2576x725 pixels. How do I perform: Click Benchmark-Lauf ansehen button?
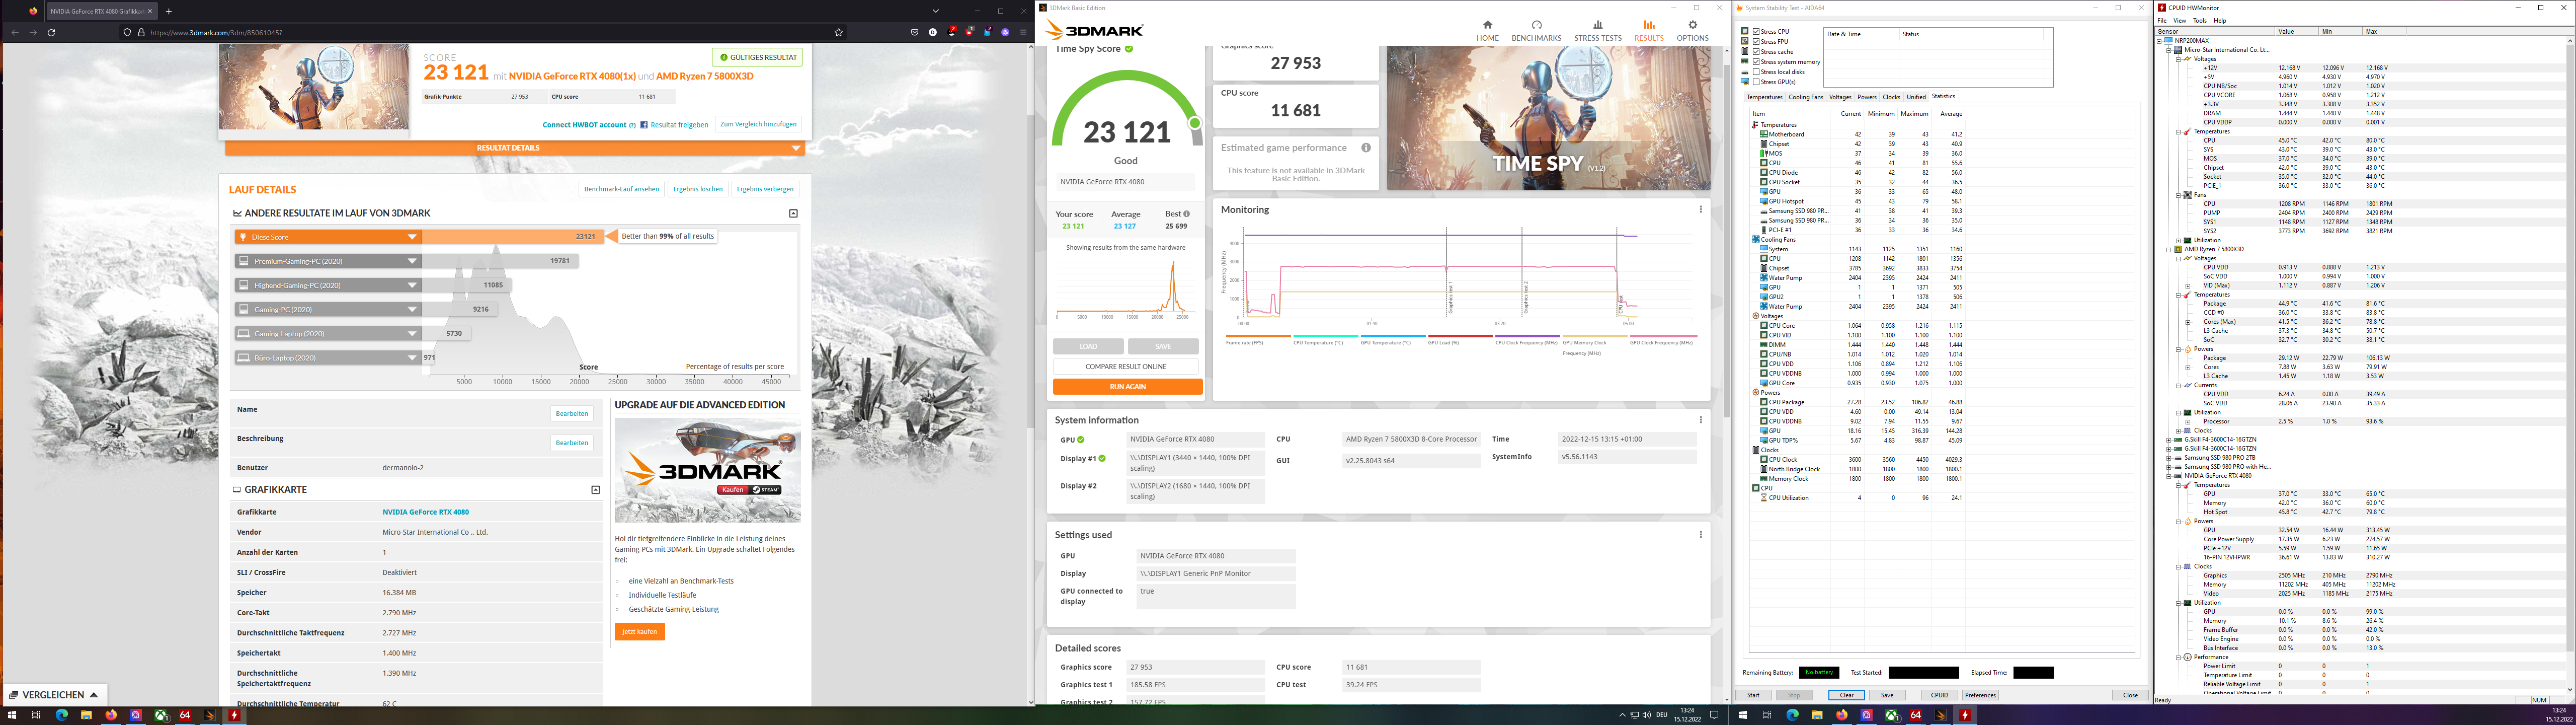621,188
